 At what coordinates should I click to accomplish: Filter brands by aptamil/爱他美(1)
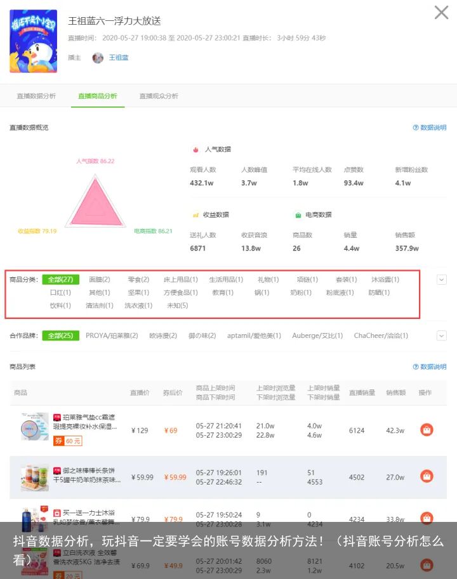coord(254,335)
